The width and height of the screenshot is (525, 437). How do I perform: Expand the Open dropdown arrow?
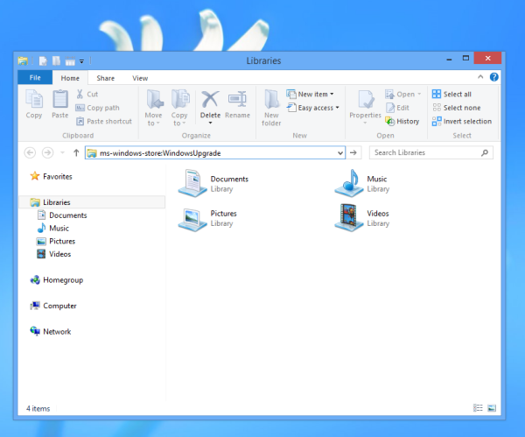419,95
